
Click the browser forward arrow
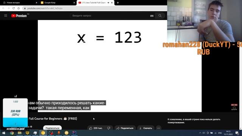[8, 8]
